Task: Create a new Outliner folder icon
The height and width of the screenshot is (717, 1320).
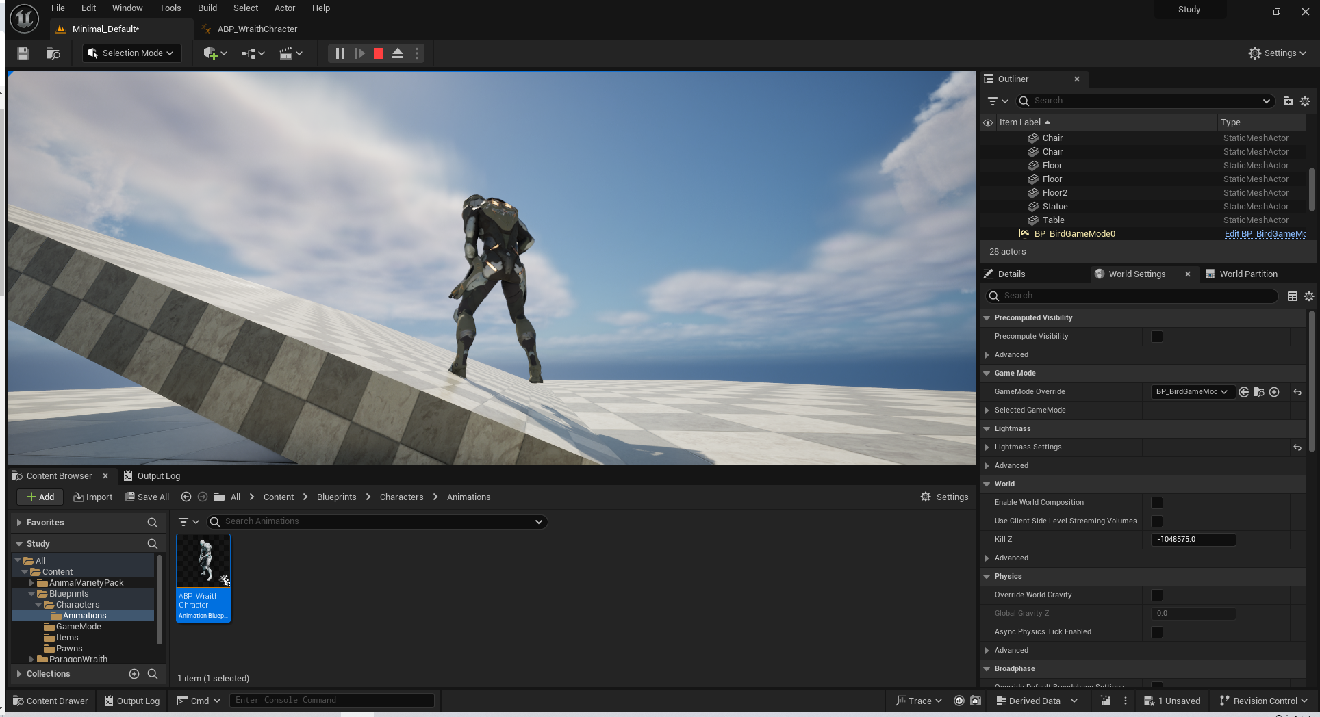Action: click(1288, 101)
